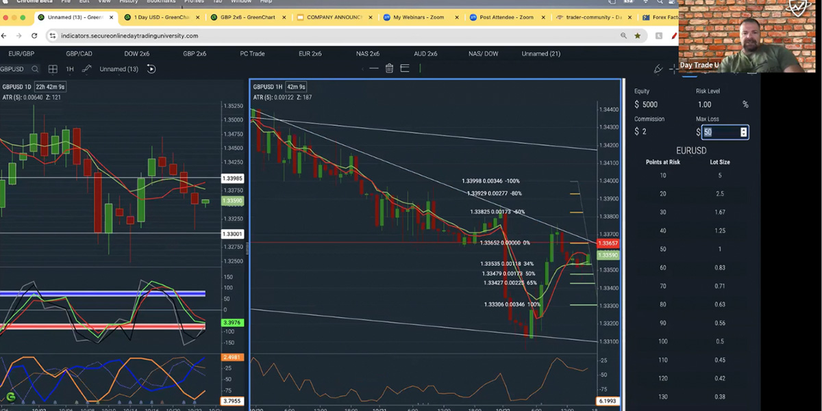The height and width of the screenshot is (411, 822).
Task: Click the '1.33998 0.00346 -100%' Fibonacci label
Action: [x=490, y=181]
